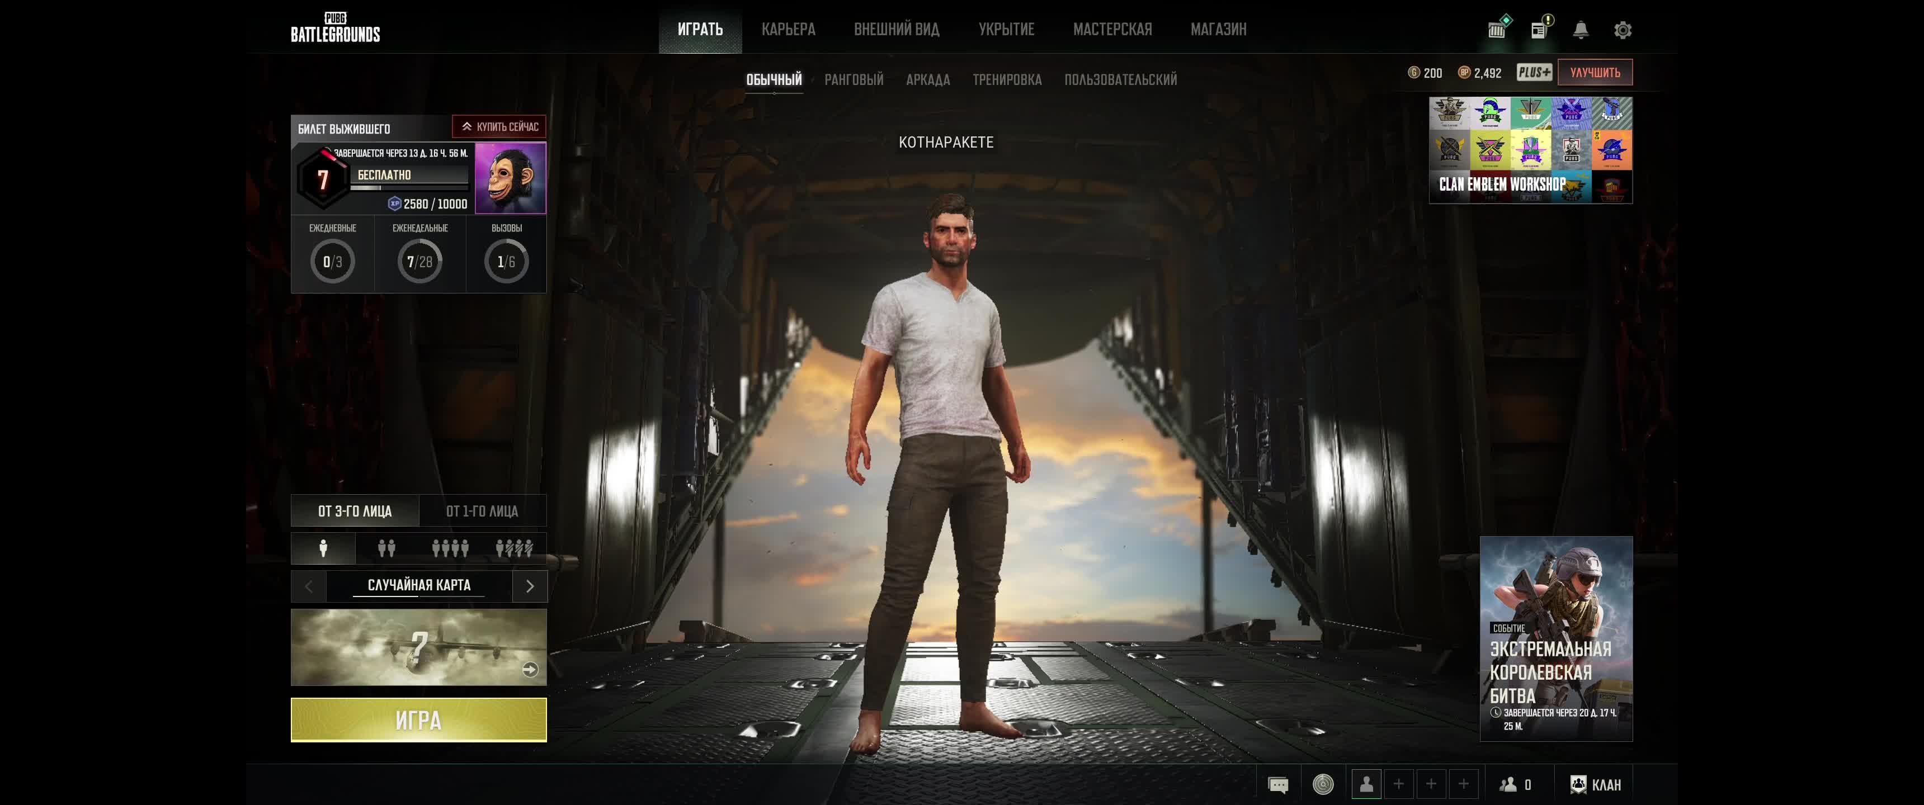This screenshot has width=1924, height=805.
Task: Select solo mode single-player icon
Action: pos(323,549)
